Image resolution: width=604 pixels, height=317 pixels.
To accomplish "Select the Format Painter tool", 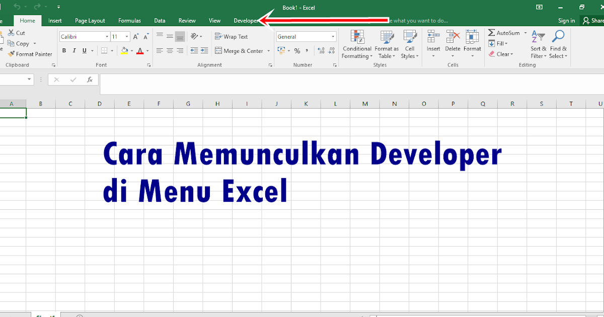I will pos(25,54).
